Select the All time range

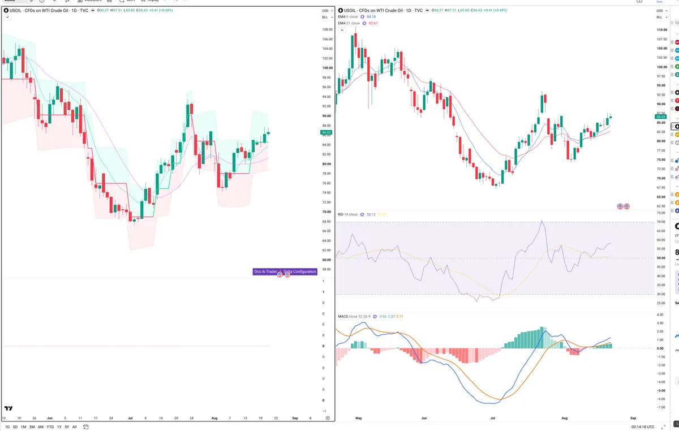pos(74,426)
